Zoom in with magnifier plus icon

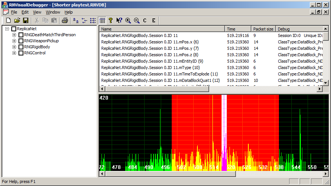[x=128, y=20]
